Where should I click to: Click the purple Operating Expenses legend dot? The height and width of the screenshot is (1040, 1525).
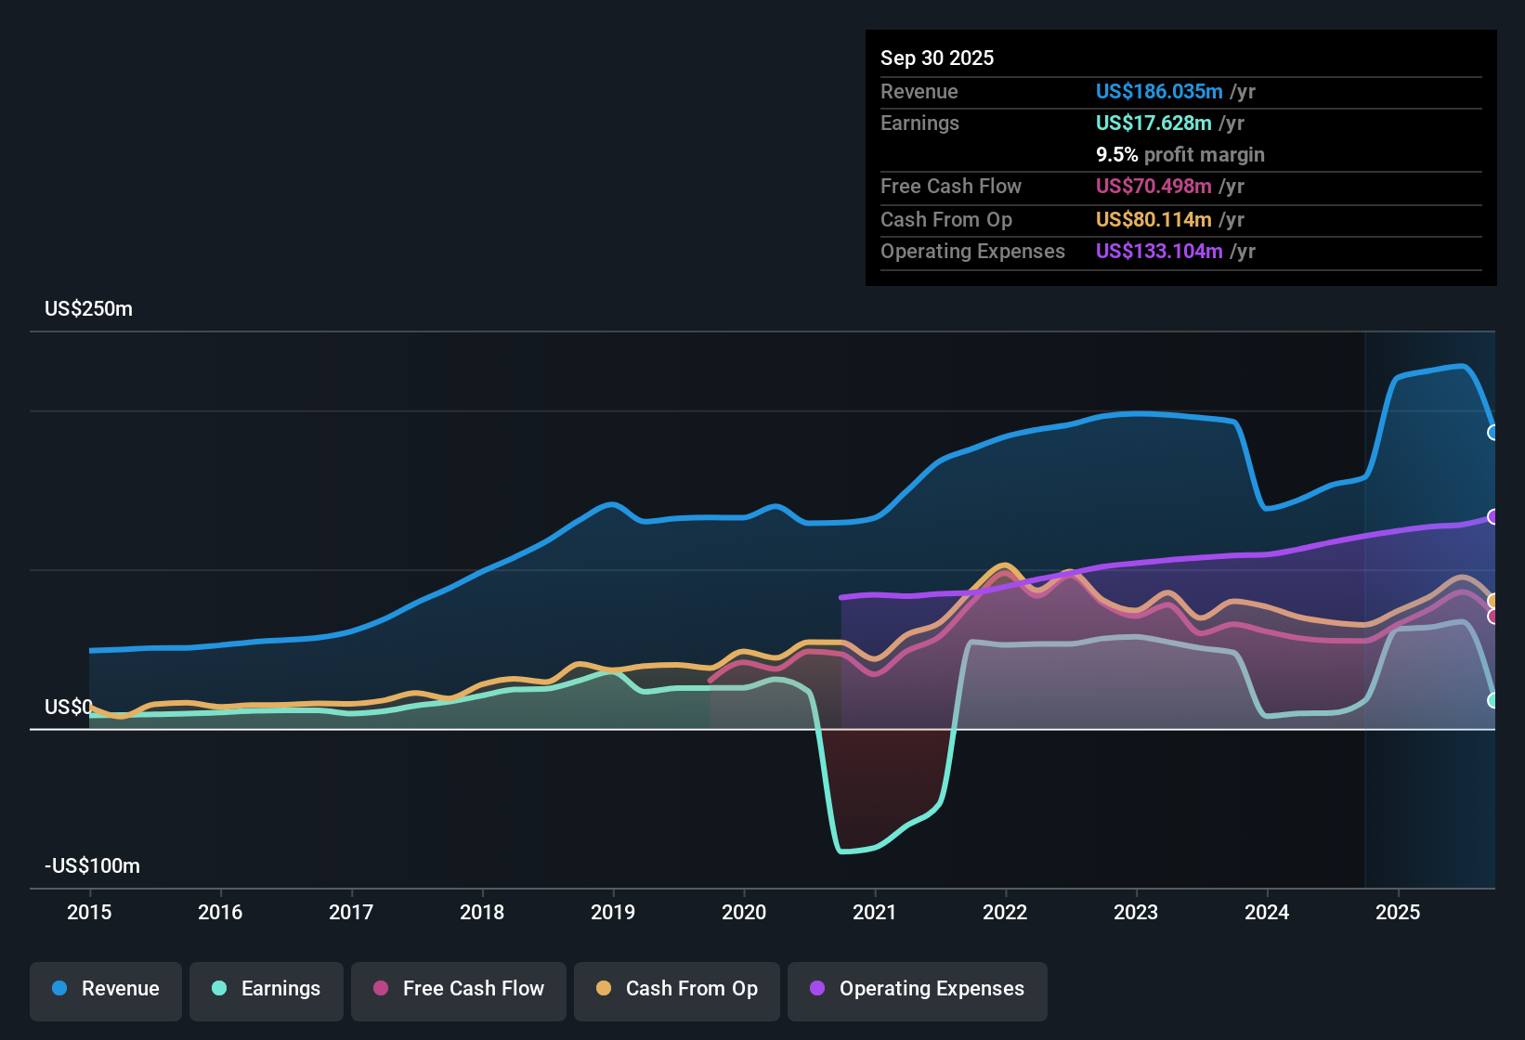(x=815, y=989)
